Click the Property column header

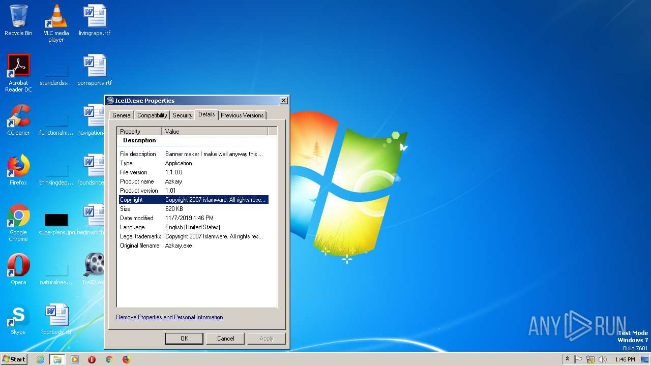[x=139, y=131]
